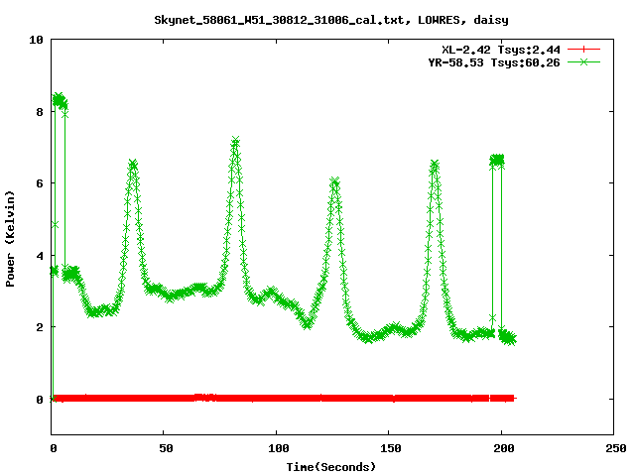The height and width of the screenshot is (476, 635).
Task: Click the green calibration plateau near 198 seconds
Action: tap(497, 160)
